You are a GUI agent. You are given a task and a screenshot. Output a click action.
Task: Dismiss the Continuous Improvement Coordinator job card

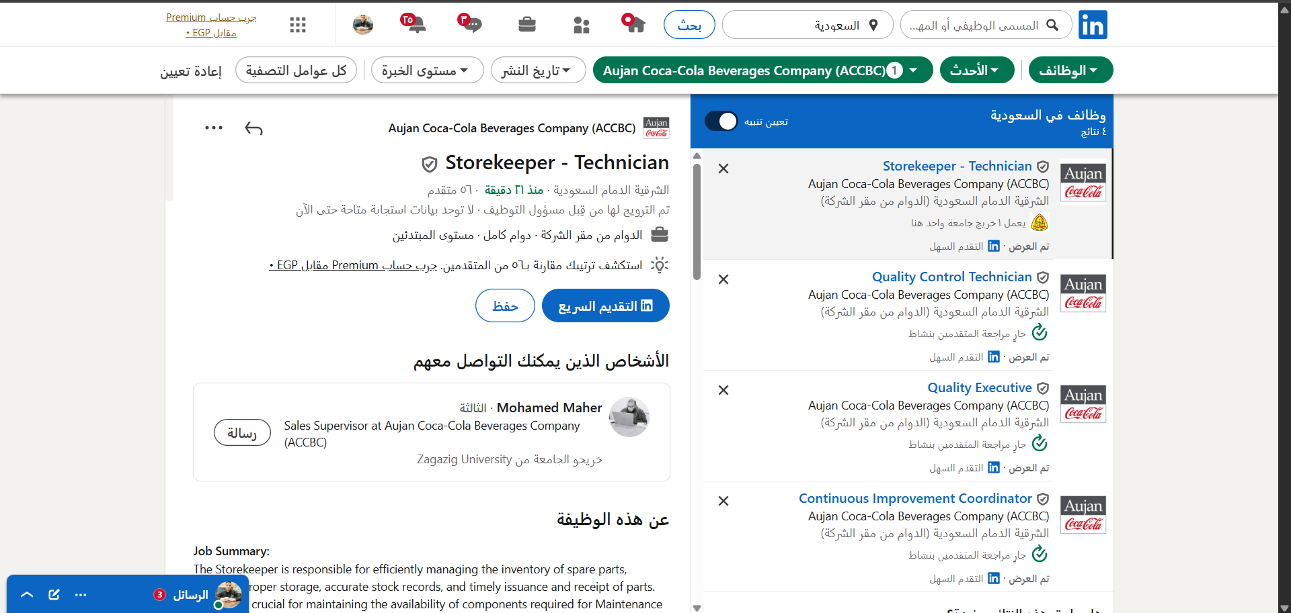click(x=723, y=501)
